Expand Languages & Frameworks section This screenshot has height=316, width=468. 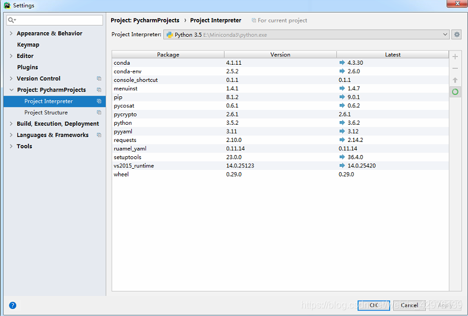pyautogui.click(x=11, y=135)
